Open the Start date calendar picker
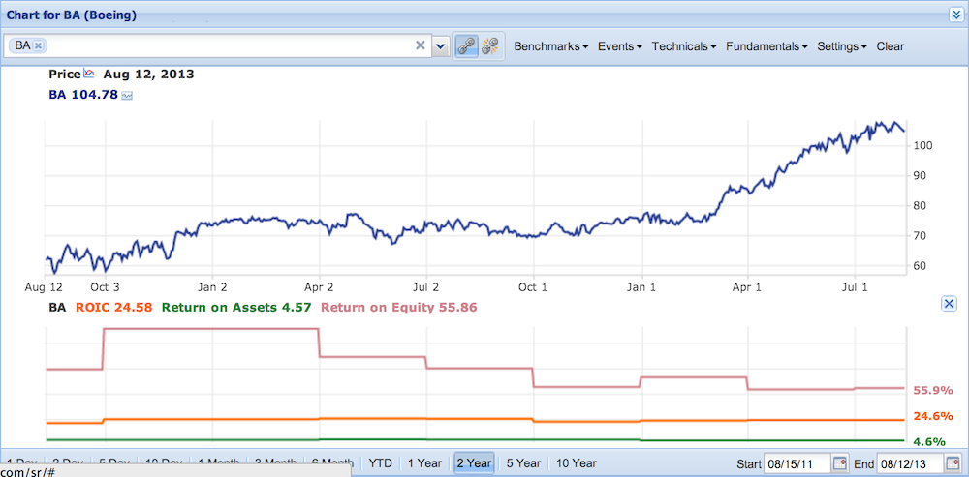This screenshot has width=969, height=477. [x=840, y=463]
